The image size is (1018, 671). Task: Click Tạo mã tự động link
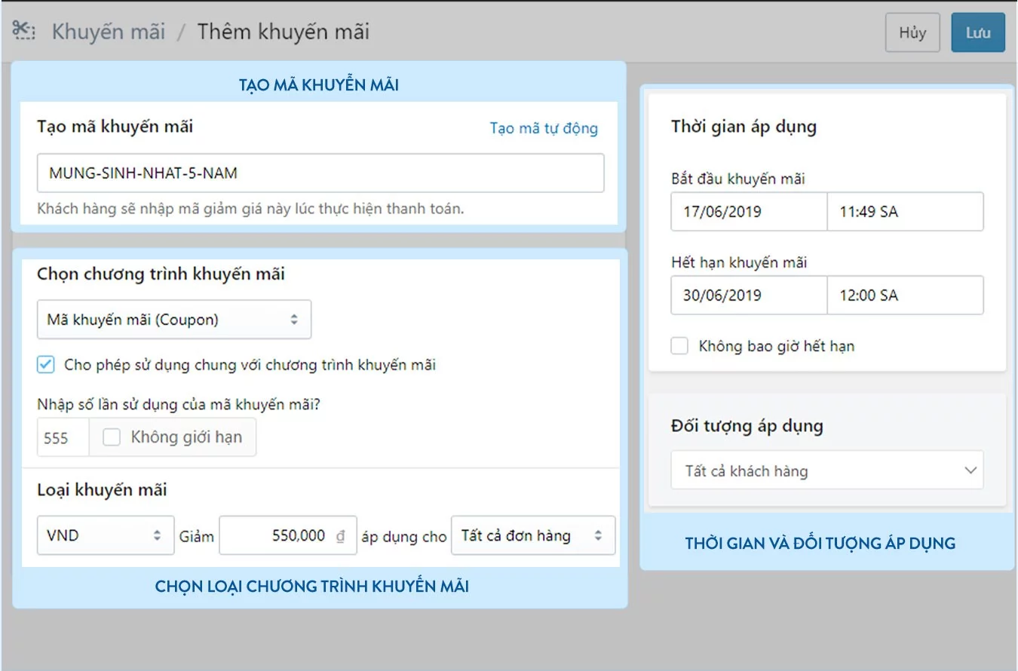pos(543,128)
